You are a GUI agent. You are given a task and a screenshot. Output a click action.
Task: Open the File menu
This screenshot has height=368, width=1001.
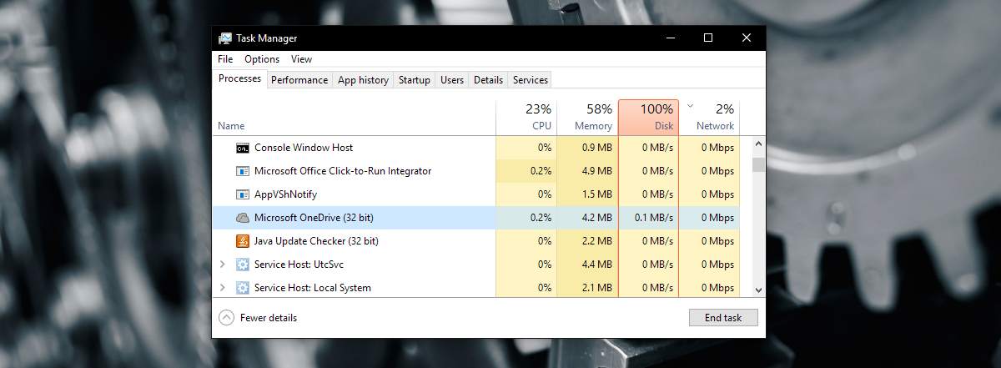pyautogui.click(x=225, y=59)
